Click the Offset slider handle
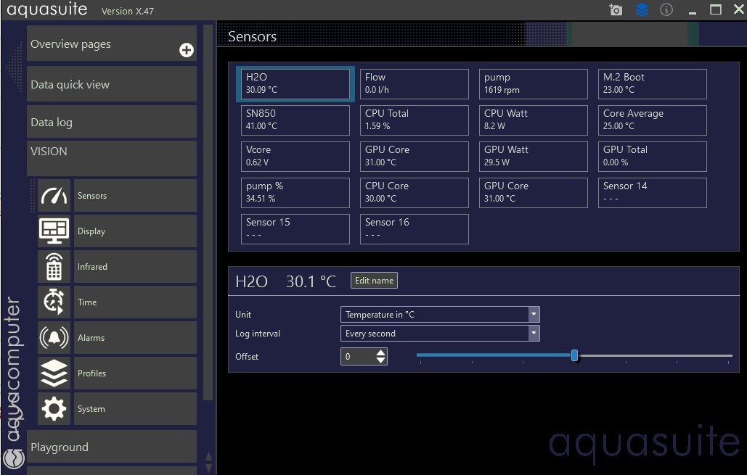This screenshot has height=475, width=747. [x=574, y=355]
